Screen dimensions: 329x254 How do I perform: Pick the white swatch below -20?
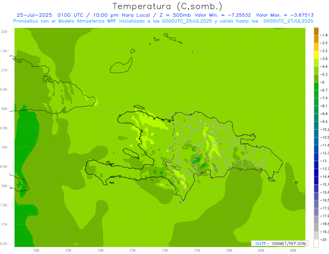click(316, 244)
